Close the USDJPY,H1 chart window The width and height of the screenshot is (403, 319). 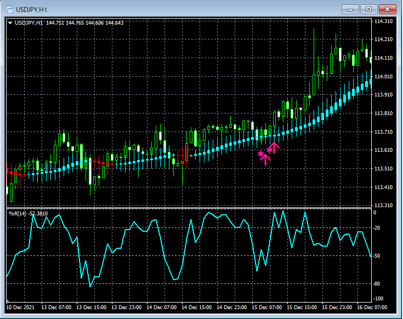[388, 9]
